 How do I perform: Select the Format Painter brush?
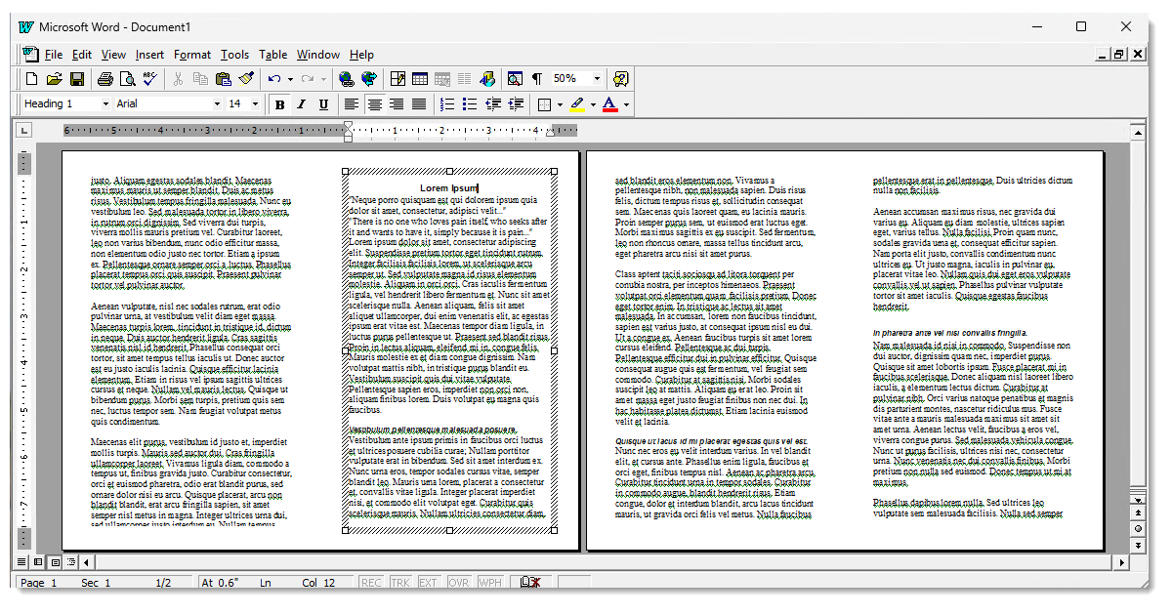245,79
